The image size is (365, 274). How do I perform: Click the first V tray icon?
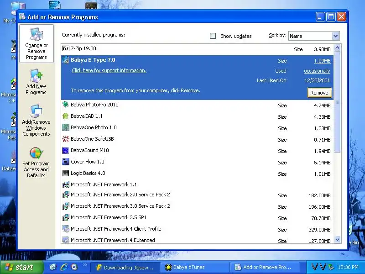point(314,267)
